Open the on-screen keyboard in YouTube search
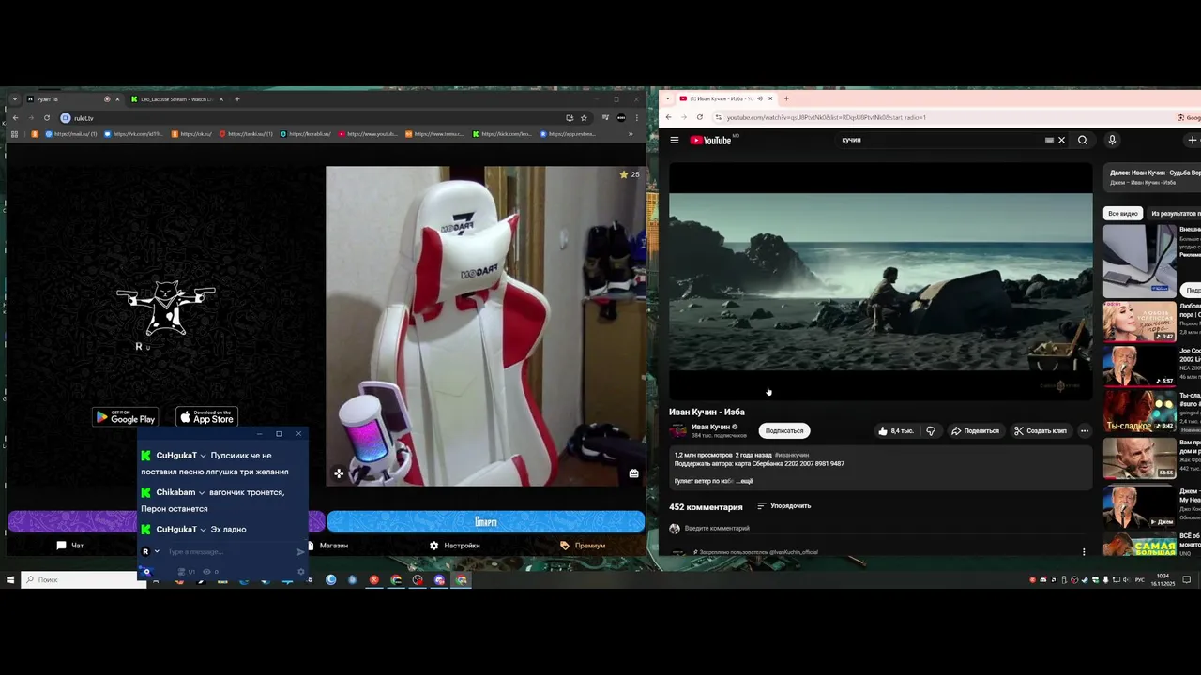The width and height of the screenshot is (1201, 675). 1049,140
